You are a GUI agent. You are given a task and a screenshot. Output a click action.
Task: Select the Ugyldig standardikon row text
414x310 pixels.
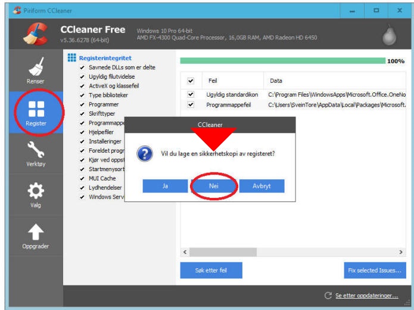pos(232,95)
